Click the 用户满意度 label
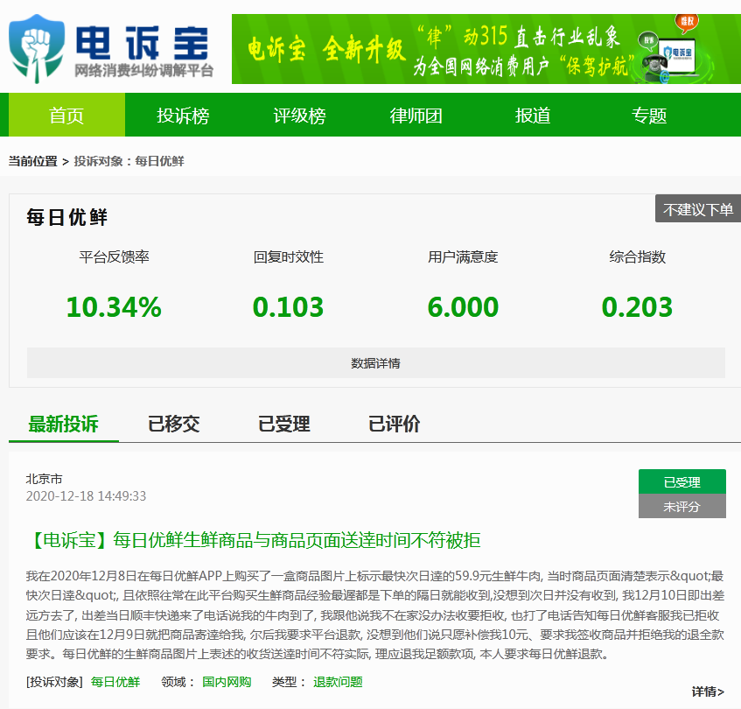This screenshot has height=709, width=741. [463, 256]
